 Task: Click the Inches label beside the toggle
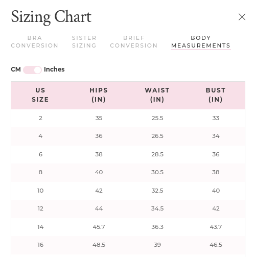tap(54, 69)
